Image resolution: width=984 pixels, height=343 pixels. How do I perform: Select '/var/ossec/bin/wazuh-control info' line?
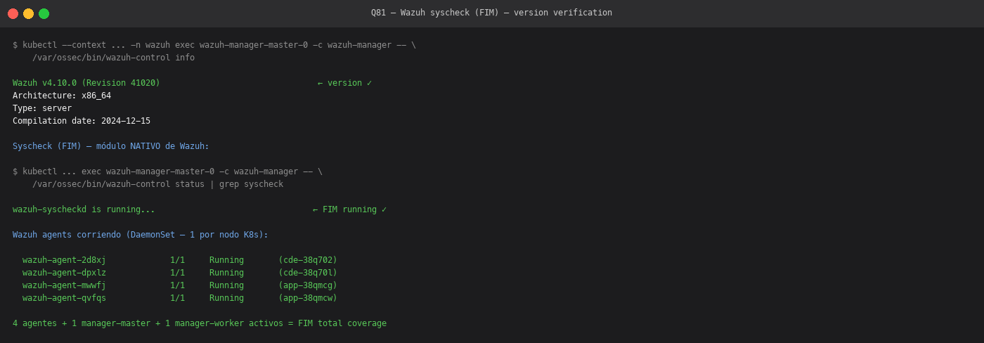pos(113,58)
